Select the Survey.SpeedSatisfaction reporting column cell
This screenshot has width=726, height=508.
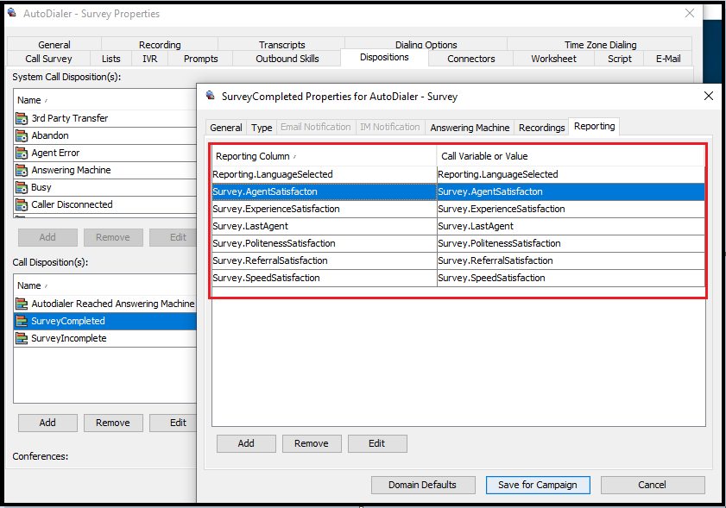point(324,278)
